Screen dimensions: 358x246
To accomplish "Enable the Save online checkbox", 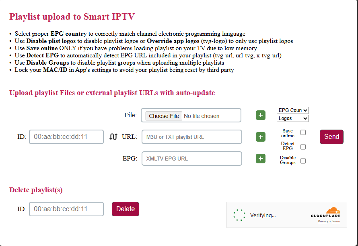I will (x=303, y=132).
